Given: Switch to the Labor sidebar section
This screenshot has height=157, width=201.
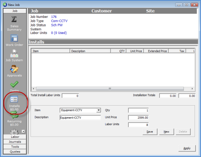Looking at the screenshot, I should pos(15,137).
